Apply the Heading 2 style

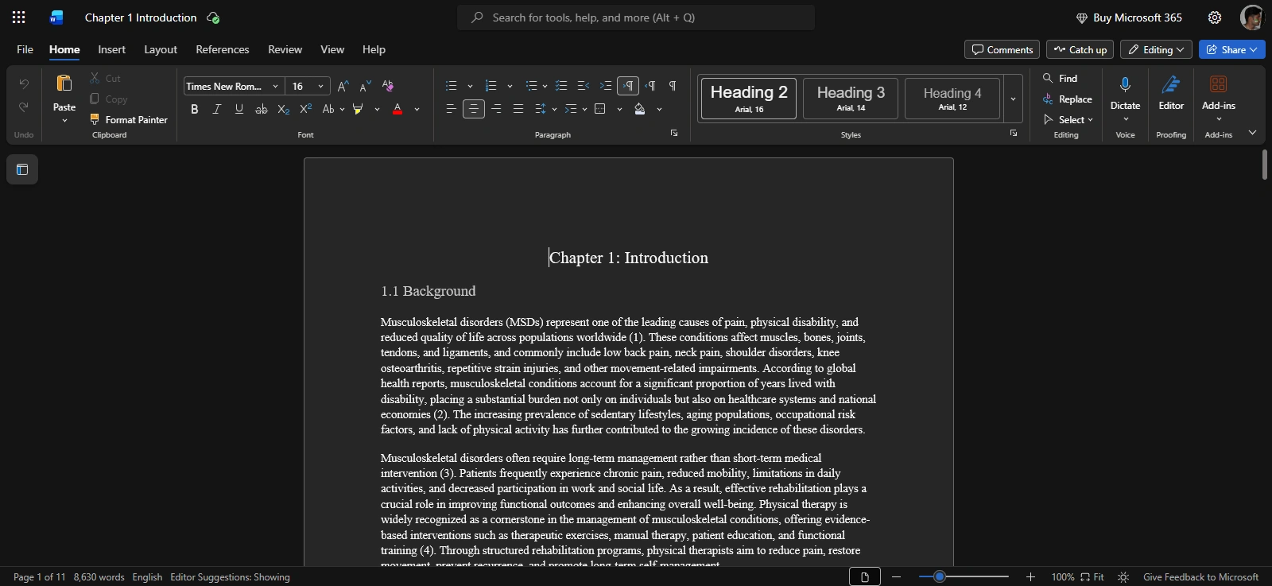point(749,99)
